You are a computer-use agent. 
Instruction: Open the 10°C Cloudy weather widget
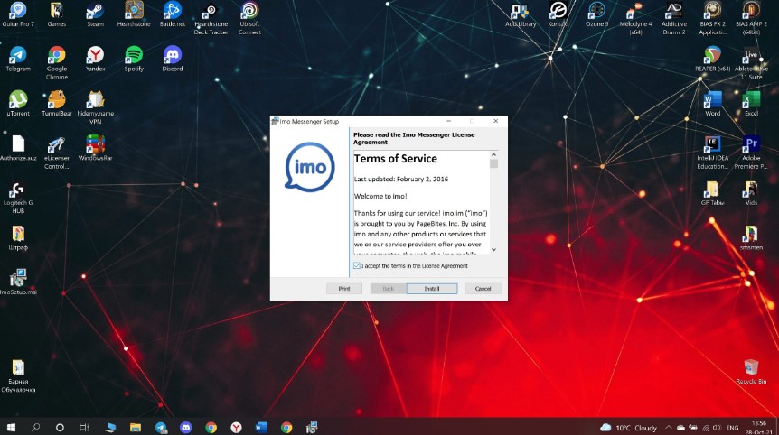(628, 428)
